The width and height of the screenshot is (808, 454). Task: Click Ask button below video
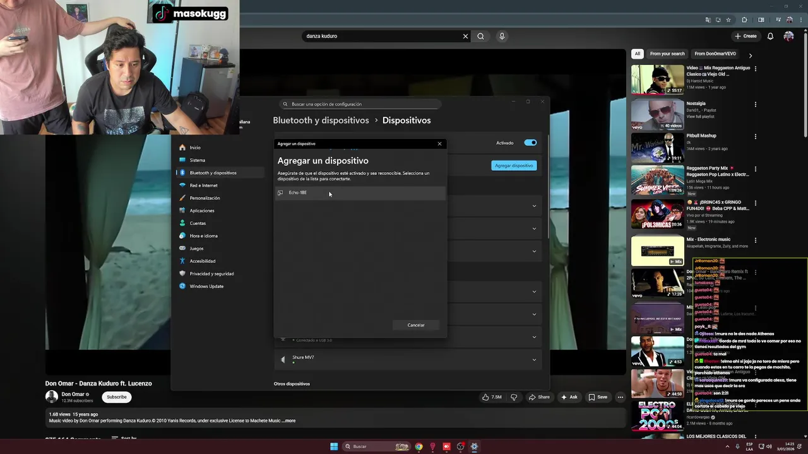[569, 397]
